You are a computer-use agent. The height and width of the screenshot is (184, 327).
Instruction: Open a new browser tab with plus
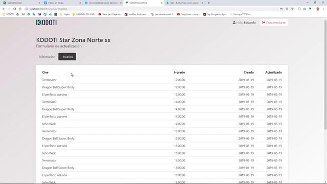coord(208,3)
